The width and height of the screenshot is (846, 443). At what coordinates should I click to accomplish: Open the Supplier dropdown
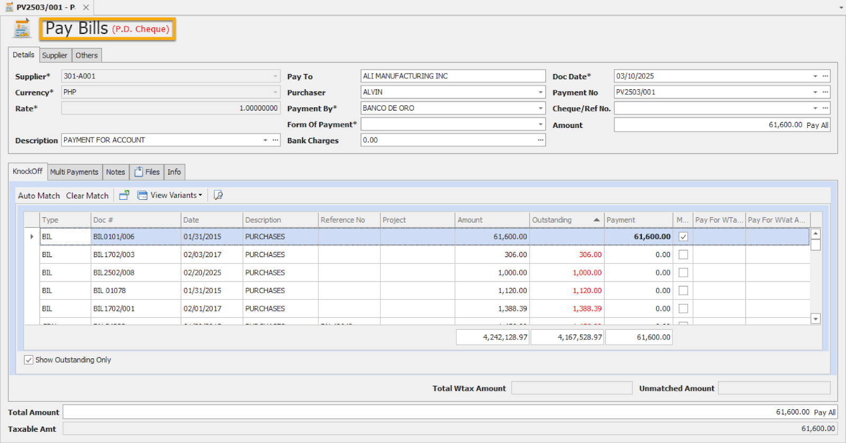tap(275, 76)
